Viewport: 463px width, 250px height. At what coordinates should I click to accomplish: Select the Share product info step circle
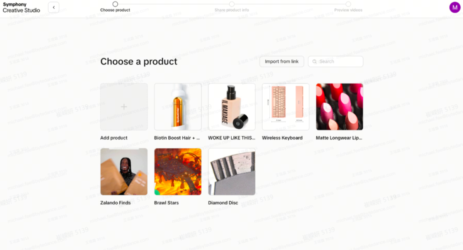point(232,4)
